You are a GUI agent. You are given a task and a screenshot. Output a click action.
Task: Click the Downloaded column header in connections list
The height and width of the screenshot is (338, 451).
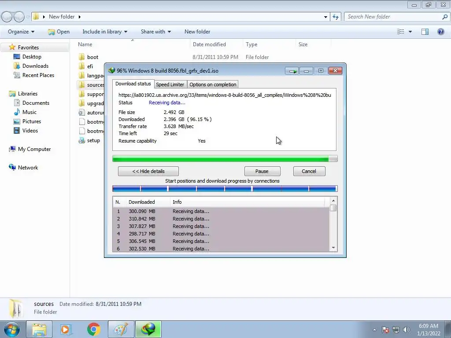tap(148, 202)
